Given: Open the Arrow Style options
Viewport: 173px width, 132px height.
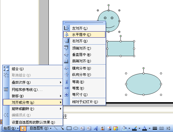Looking at the screenshot, I should coord(168,128).
